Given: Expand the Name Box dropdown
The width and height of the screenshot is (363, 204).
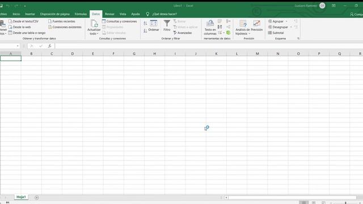Looking at the screenshot, I should pyautogui.click(x=18, y=46).
